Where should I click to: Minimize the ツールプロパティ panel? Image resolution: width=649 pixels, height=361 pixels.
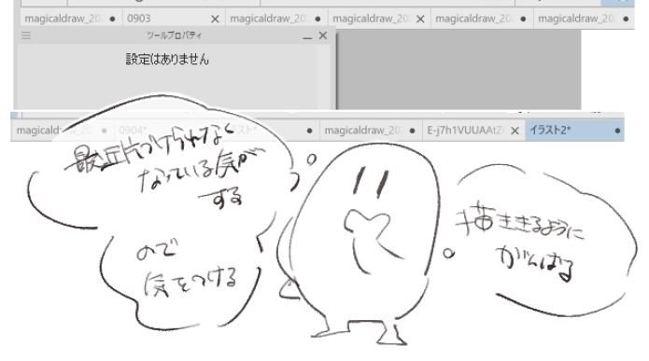point(307,36)
